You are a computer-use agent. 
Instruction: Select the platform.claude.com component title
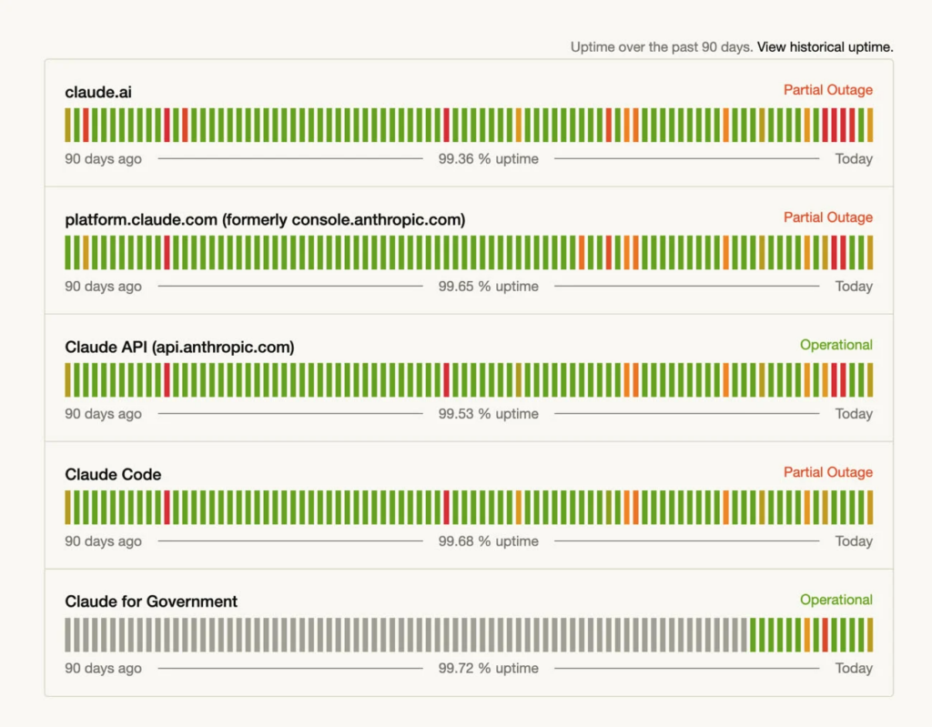tap(265, 219)
